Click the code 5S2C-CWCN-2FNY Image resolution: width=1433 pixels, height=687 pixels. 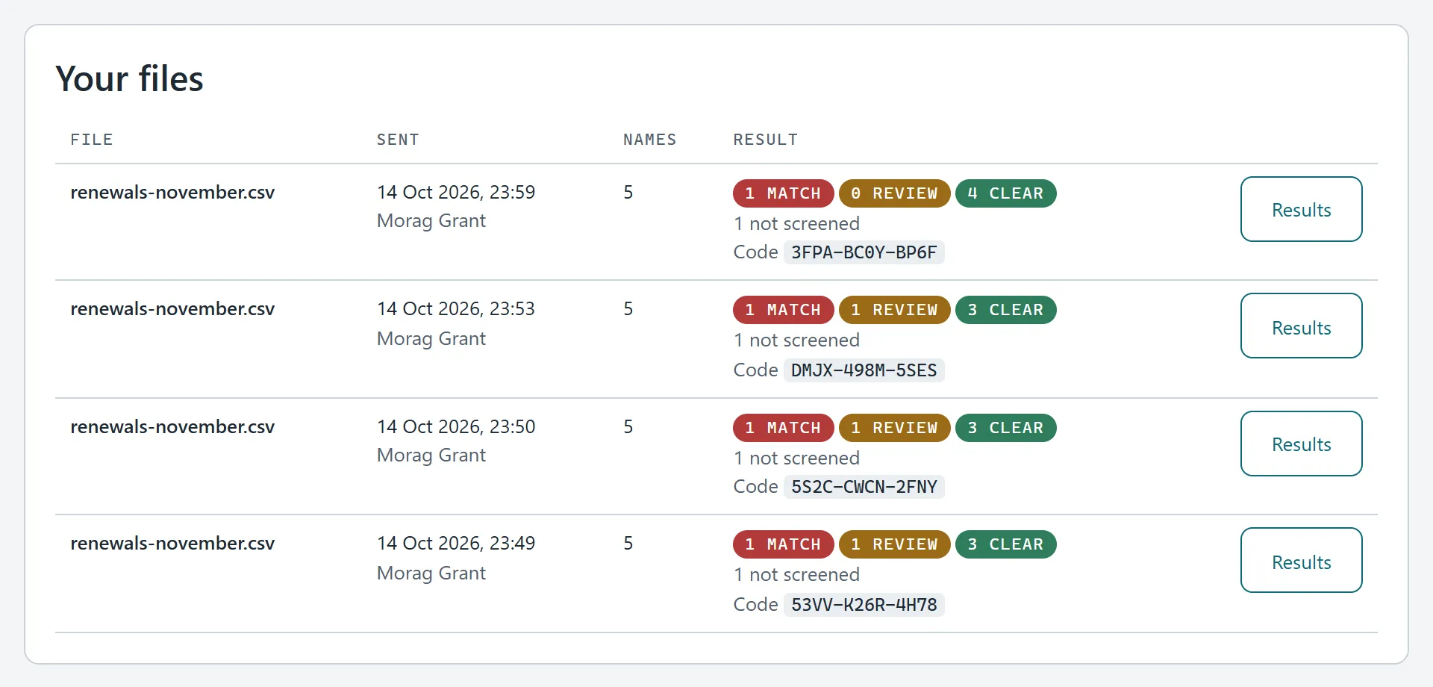click(x=864, y=487)
